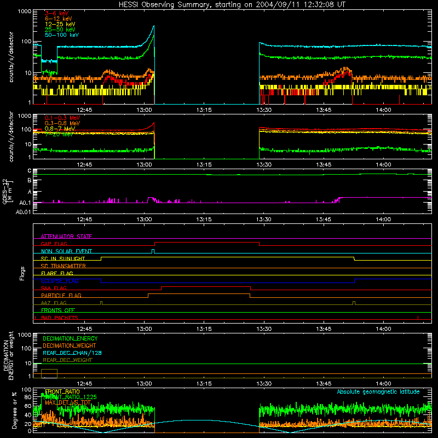
Task: Click the GOES-12 axis label
Action: tap(5, 191)
